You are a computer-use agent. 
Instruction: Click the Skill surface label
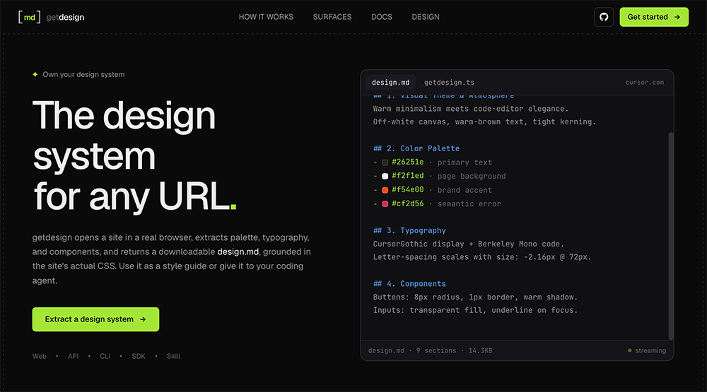[174, 356]
